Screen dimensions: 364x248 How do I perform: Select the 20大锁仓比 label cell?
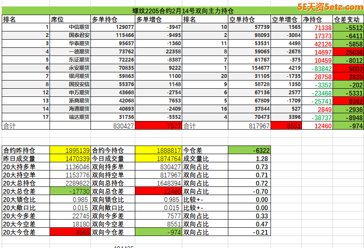pos(25,199)
